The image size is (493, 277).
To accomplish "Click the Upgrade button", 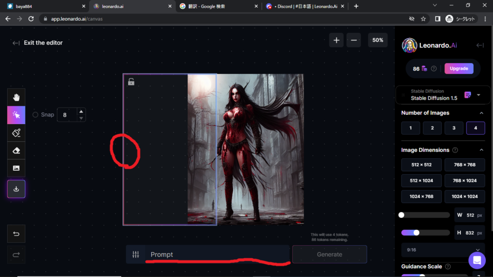I will click(458, 68).
